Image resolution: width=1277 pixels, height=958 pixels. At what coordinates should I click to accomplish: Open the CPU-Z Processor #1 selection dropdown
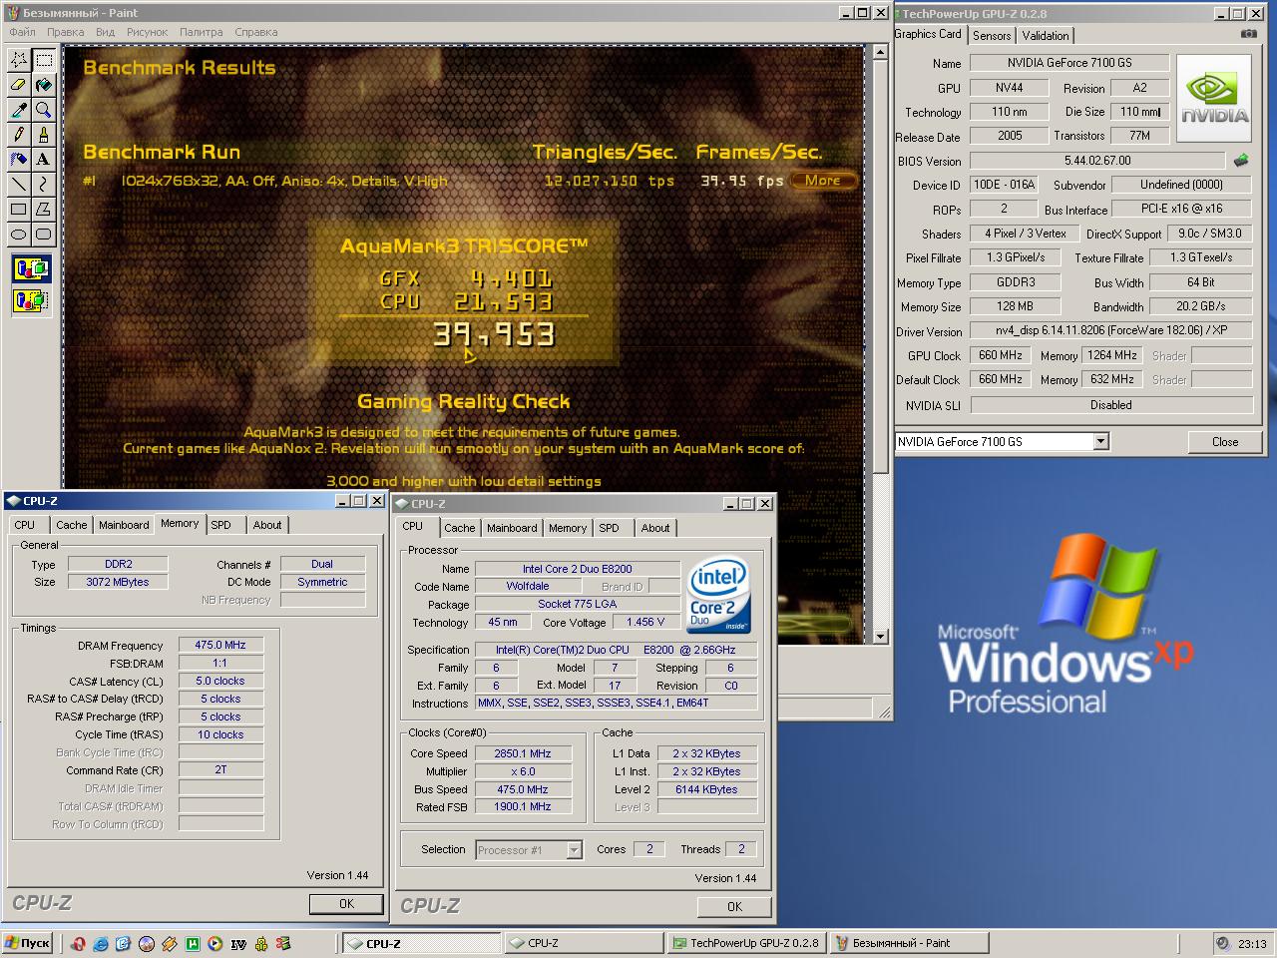point(574,850)
